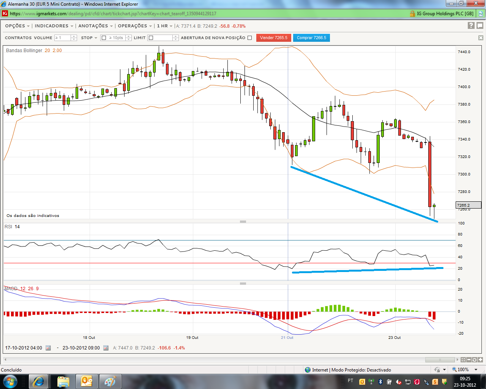Click the wired network tray icon
This screenshot has height=389, width=486.
point(408,381)
